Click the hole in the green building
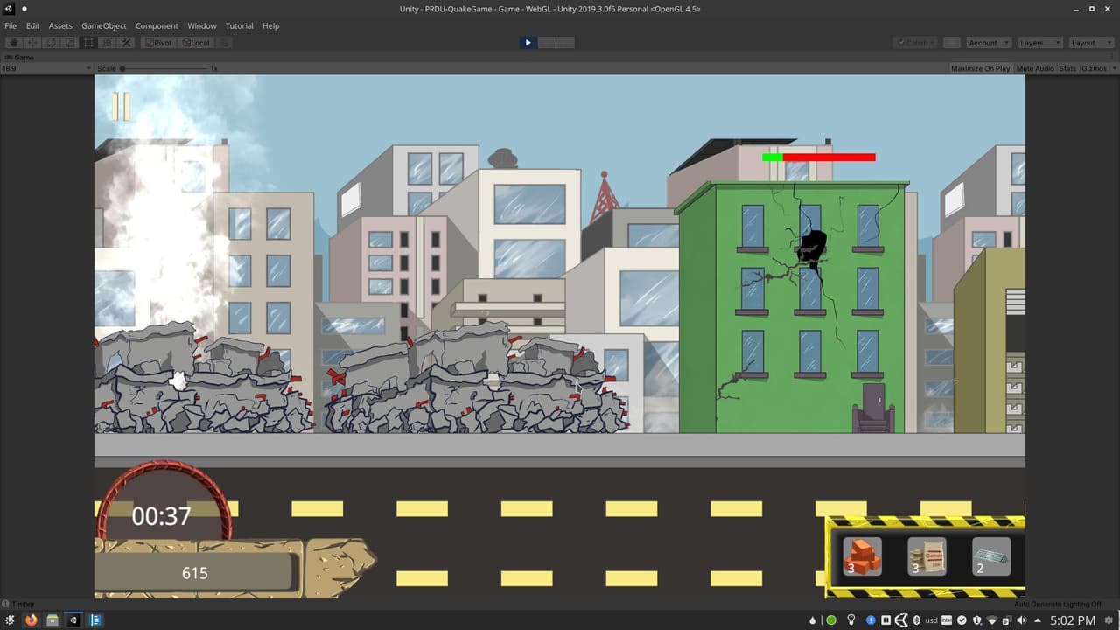Image resolution: width=1120 pixels, height=630 pixels. [x=811, y=248]
